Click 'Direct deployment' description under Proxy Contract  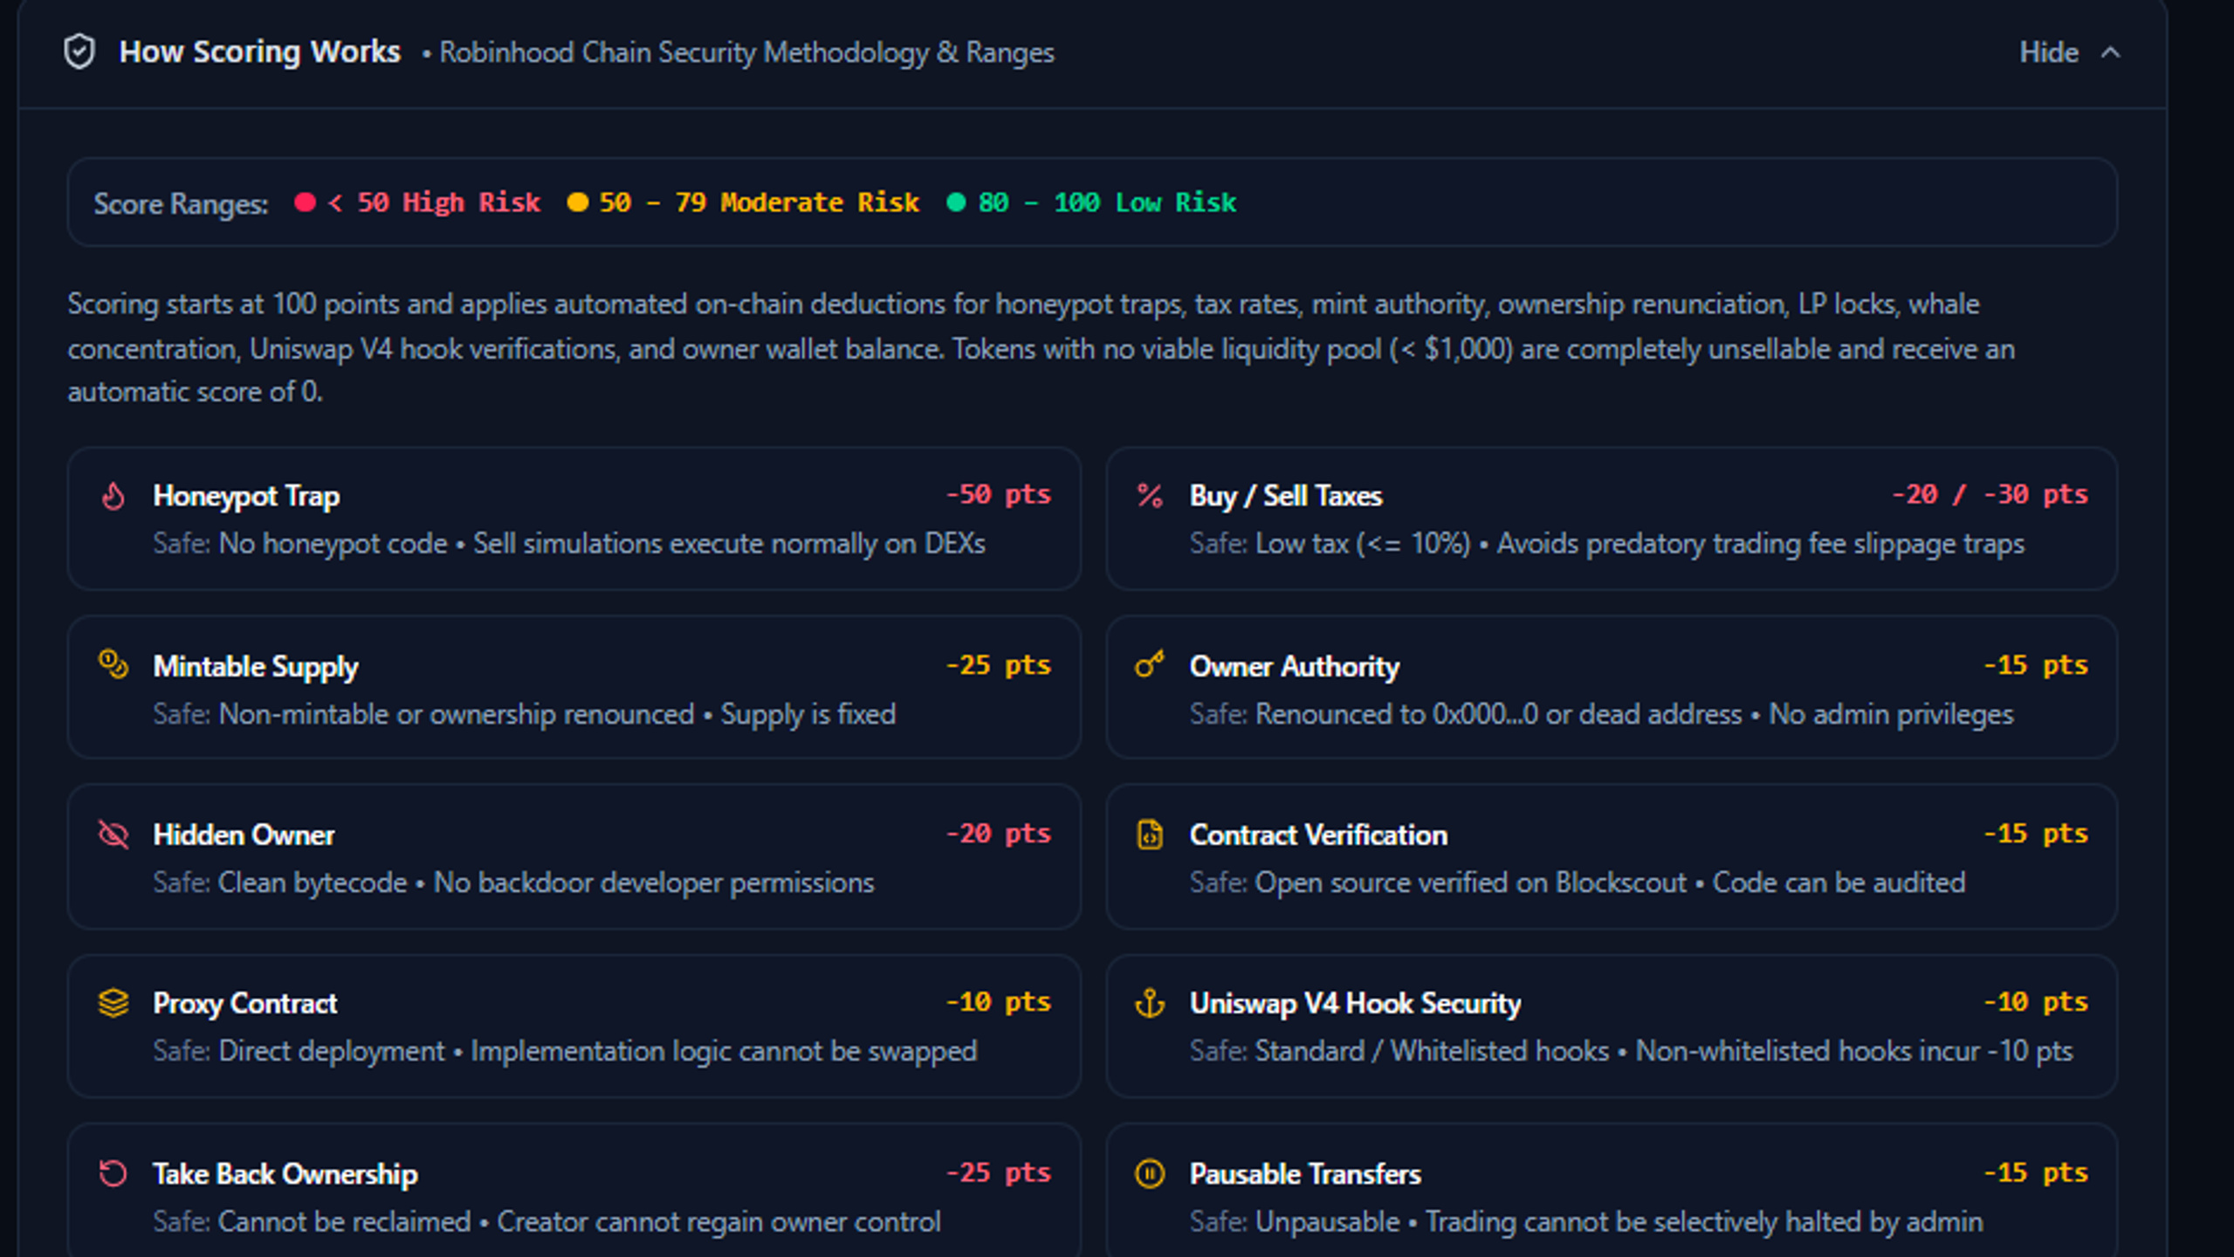(332, 1051)
